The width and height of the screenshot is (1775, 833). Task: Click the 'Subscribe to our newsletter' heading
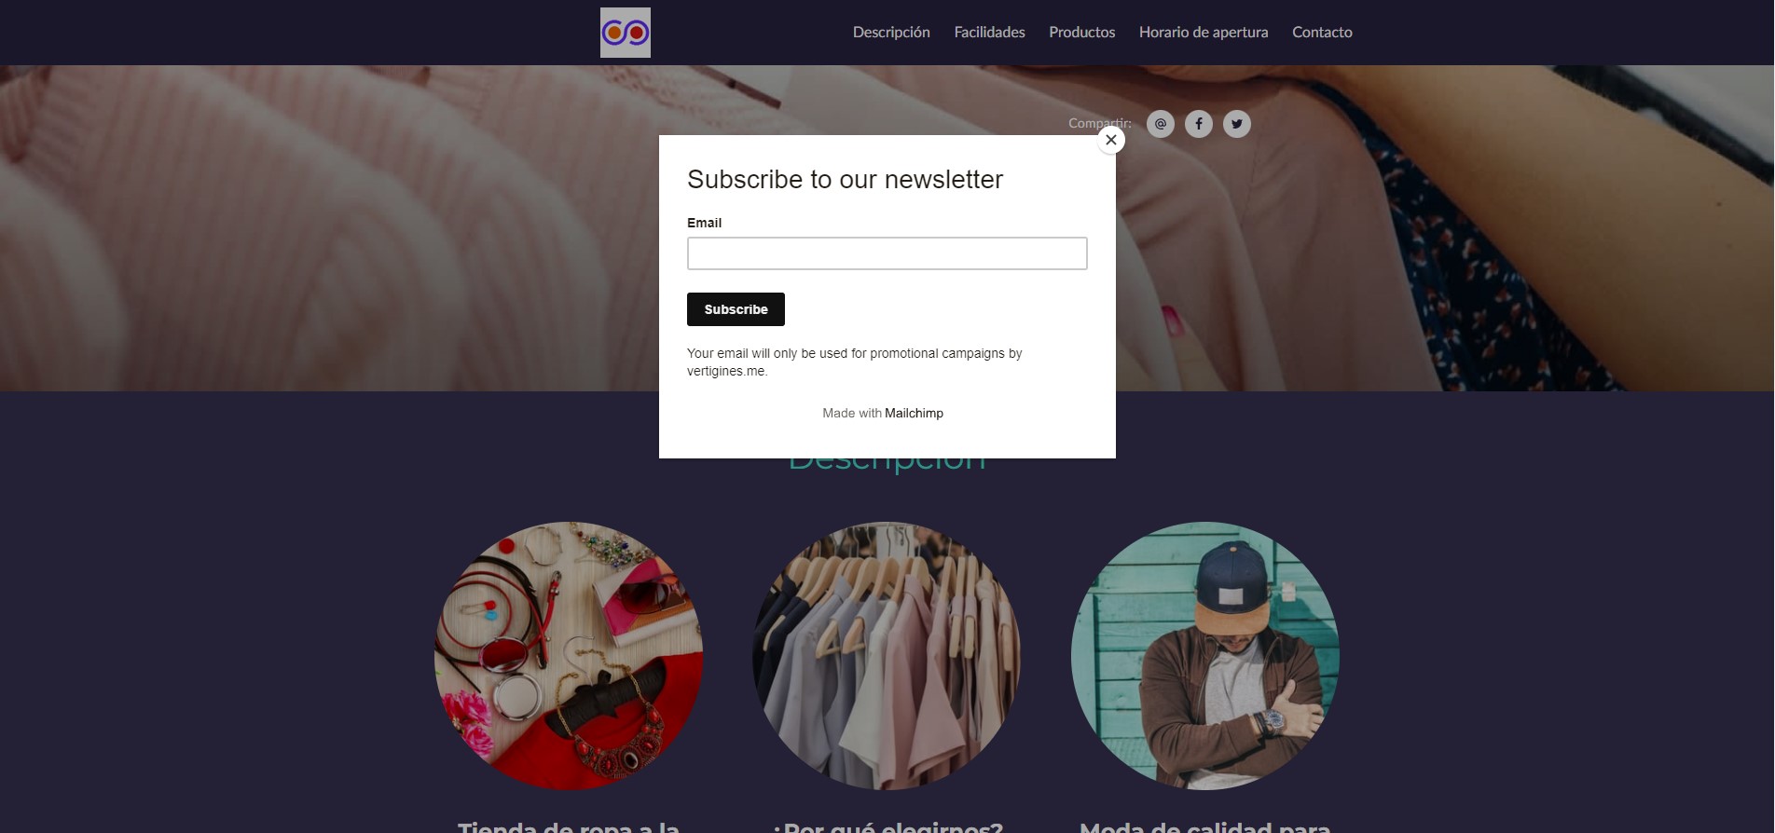click(x=845, y=179)
